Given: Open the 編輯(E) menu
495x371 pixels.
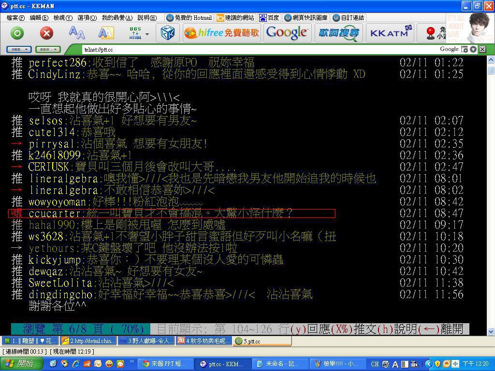Looking at the screenshot, I should pos(39,18).
